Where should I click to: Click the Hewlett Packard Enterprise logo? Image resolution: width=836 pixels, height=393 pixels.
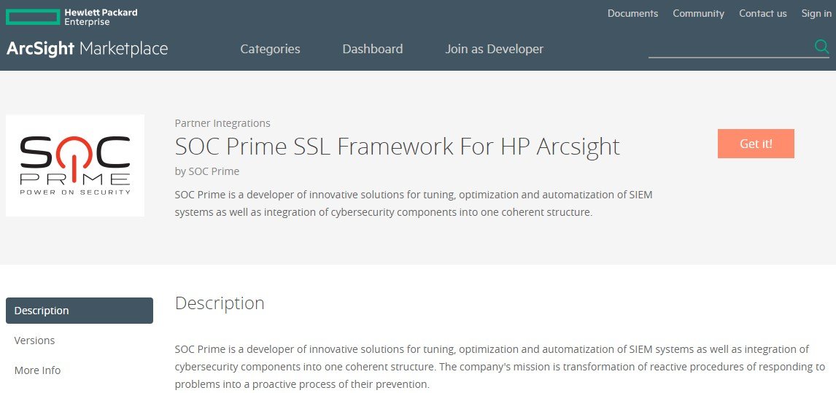(x=71, y=17)
